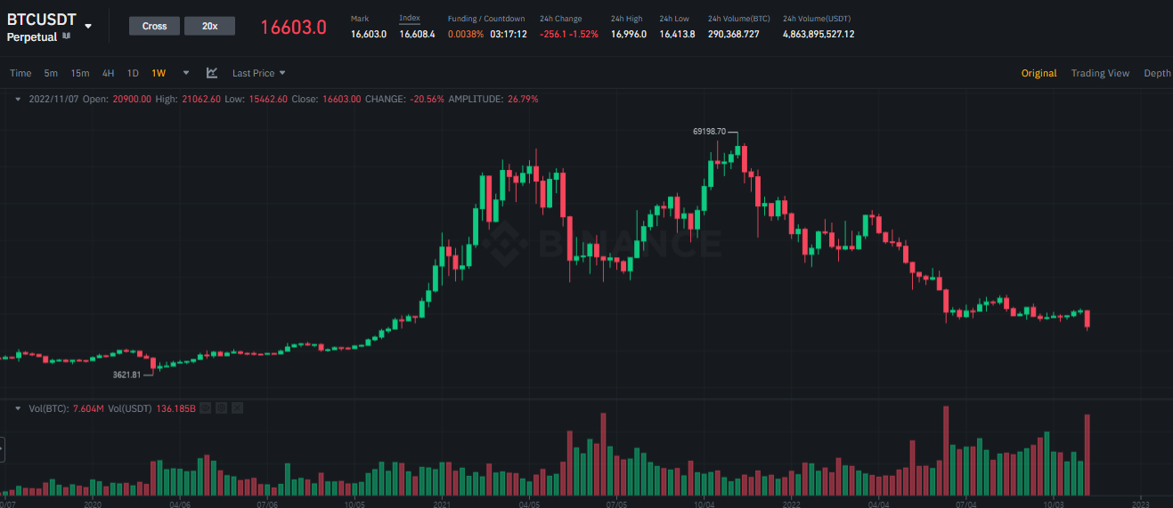Image resolution: width=1173 pixels, height=508 pixels.
Task: Open the Last Price dropdown
Action: [259, 73]
